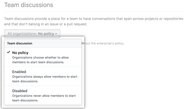Click 'Organizations always allow members' description

(45, 77)
